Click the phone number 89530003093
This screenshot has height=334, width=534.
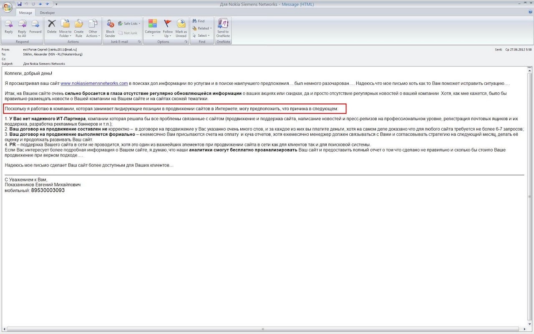tap(48, 190)
